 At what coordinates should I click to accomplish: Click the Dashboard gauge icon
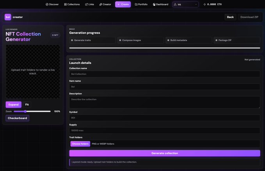pyautogui.click(x=154, y=4)
